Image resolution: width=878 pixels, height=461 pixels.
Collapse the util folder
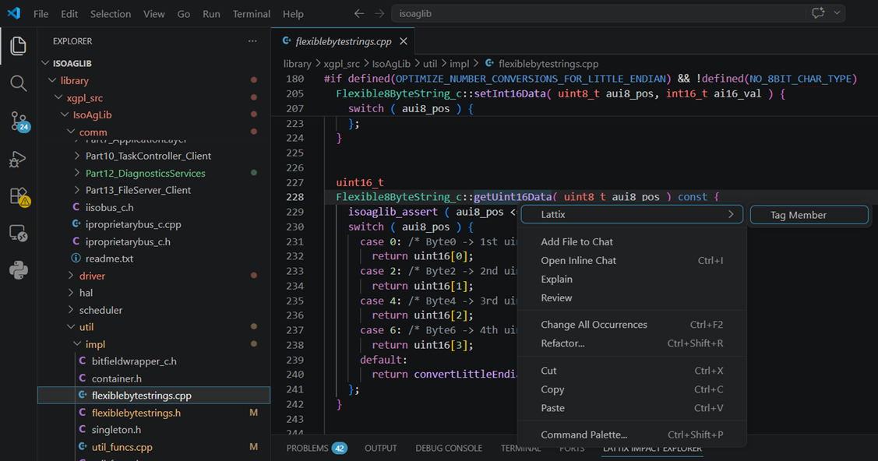(x=71, y=327)
